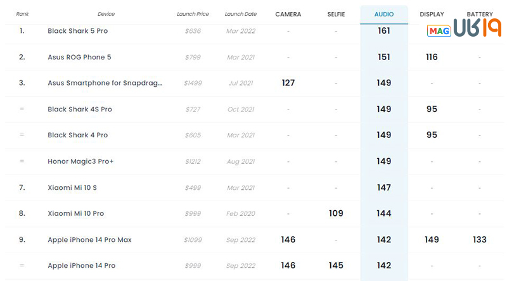Image resolution: width=507 pixels, height=281 pixels.
Task: Open the Asus ROG Phone 5 entry
Action: pyautogui.click(x=79, y=57)
